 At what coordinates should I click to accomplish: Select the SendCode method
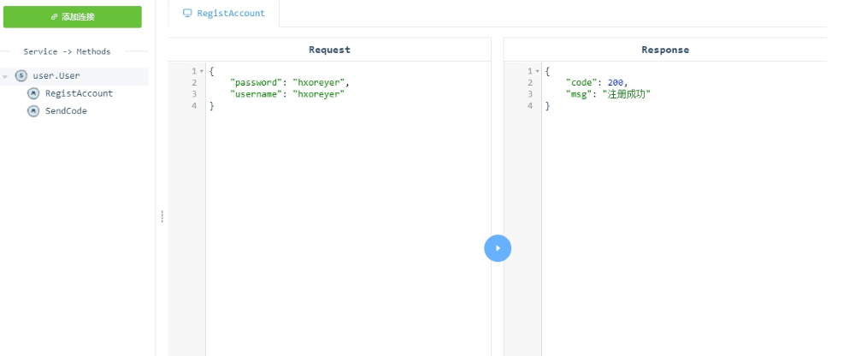click(66, 111)
